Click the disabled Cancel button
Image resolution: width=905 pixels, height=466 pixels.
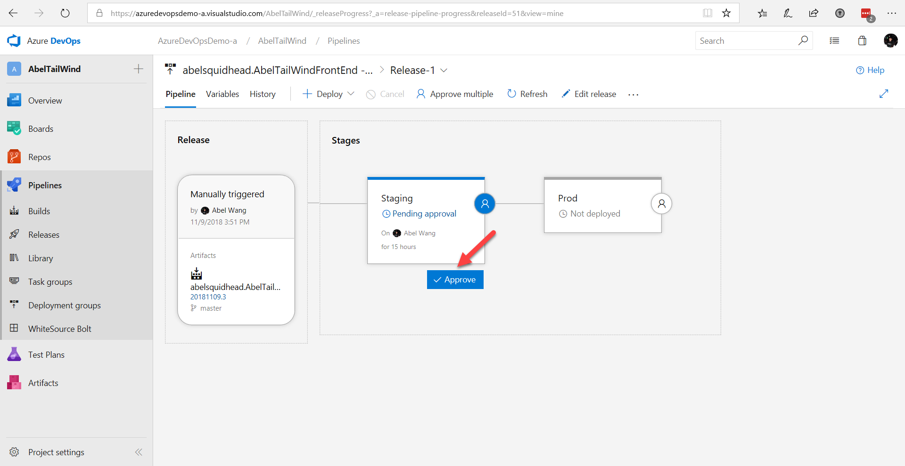point(385,94)
